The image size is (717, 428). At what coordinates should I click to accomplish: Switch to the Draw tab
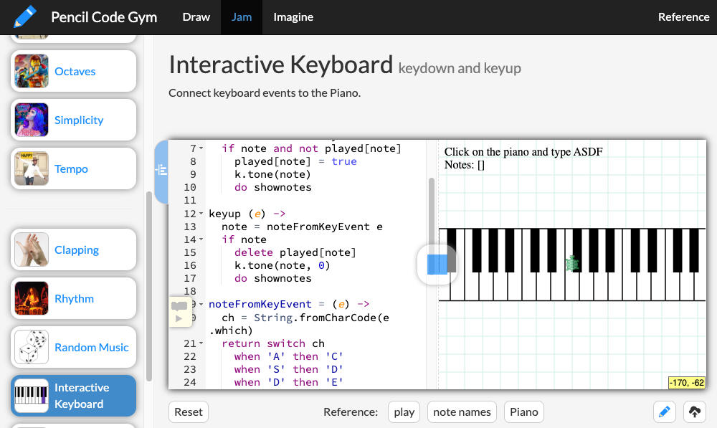[x=196, y=16]
